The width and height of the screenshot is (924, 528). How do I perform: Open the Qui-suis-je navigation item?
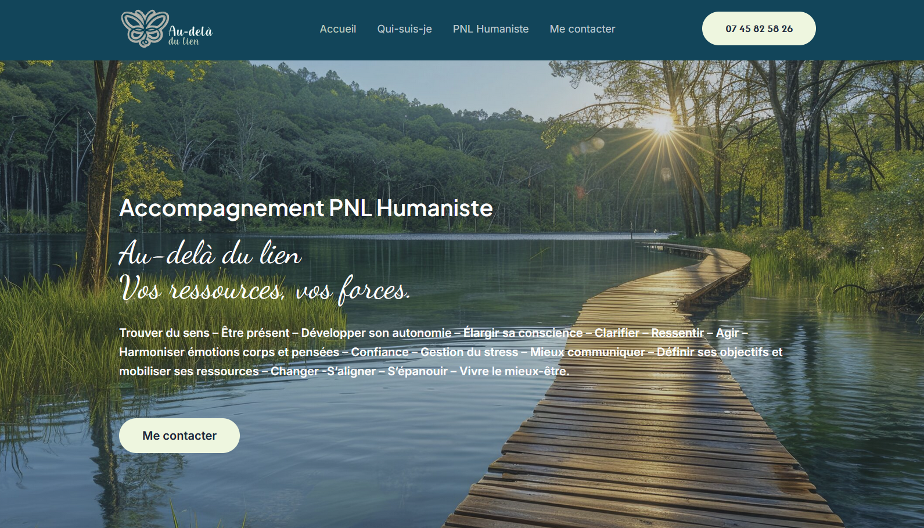pos(404,29)
